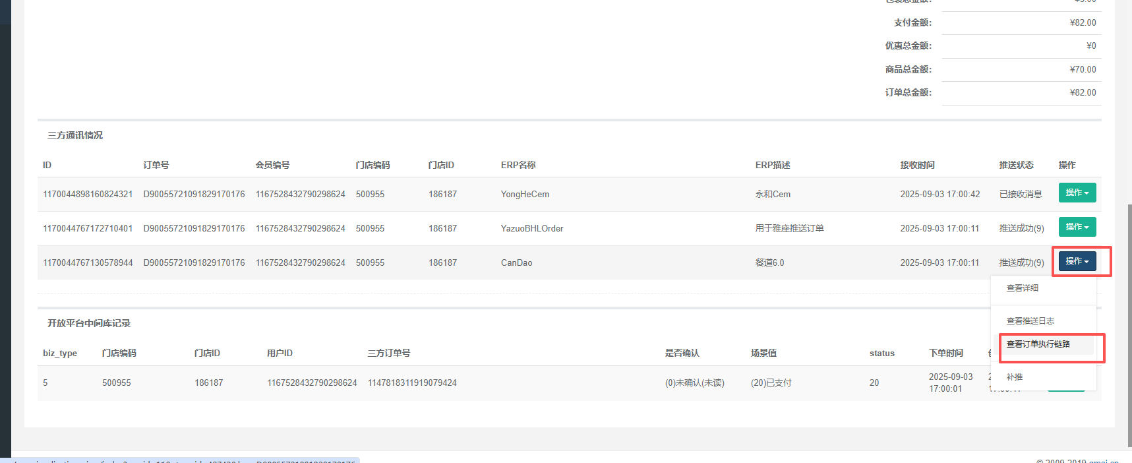Click the 三方通讯情况 section title

pos(75,135)
